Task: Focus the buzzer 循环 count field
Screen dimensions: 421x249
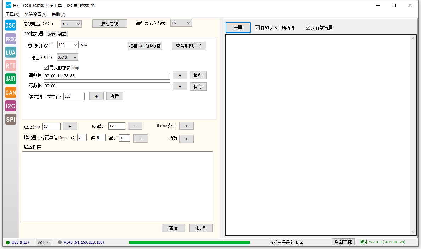Action: [x=125, y=138]
